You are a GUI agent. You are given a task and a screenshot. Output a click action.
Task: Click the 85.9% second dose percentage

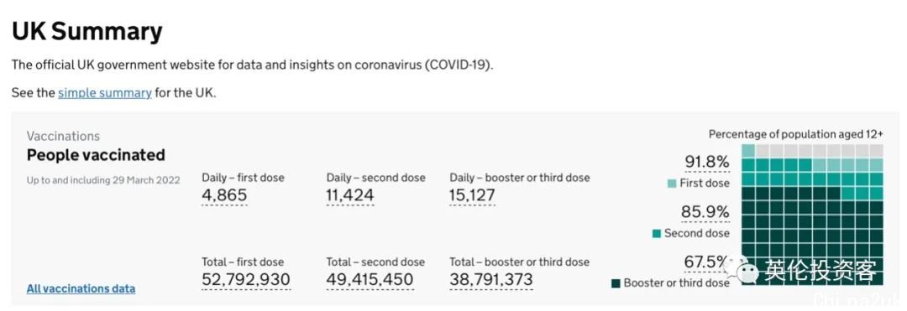[x=705, y=212]
